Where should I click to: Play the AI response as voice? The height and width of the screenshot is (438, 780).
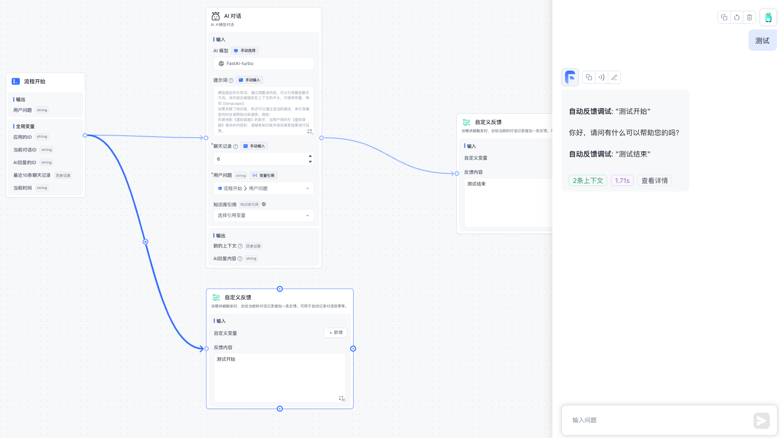click(x=602, y=77)
